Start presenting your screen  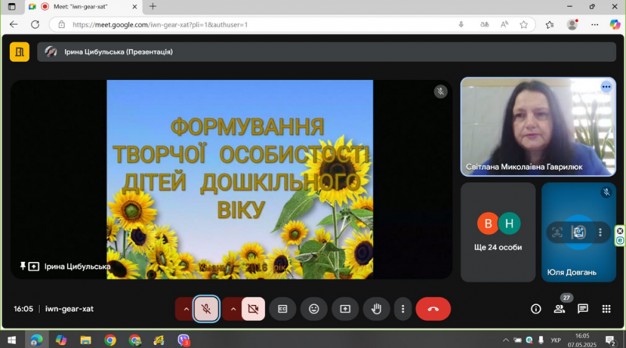pos(345,309)
